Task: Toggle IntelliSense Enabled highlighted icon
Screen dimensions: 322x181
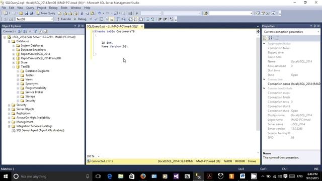Action: pos(112,19)
